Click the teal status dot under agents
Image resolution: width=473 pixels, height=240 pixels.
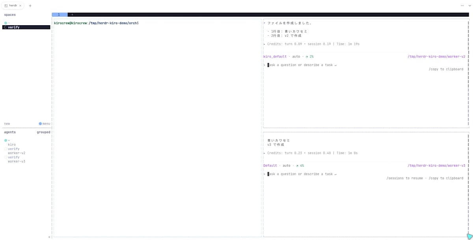pos(6,140)
